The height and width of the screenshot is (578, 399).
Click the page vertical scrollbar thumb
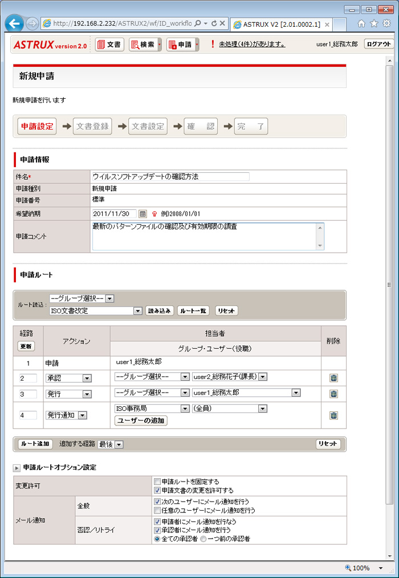389,284
